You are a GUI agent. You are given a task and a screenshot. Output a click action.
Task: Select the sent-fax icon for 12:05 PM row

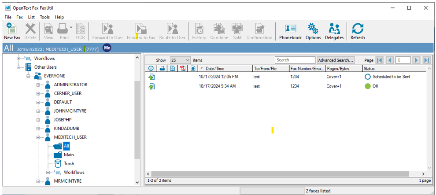pyautogui.click(x=151, y=77)
